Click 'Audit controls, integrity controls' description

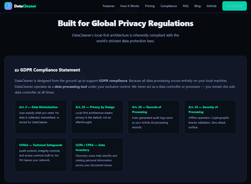click(40, 155)
